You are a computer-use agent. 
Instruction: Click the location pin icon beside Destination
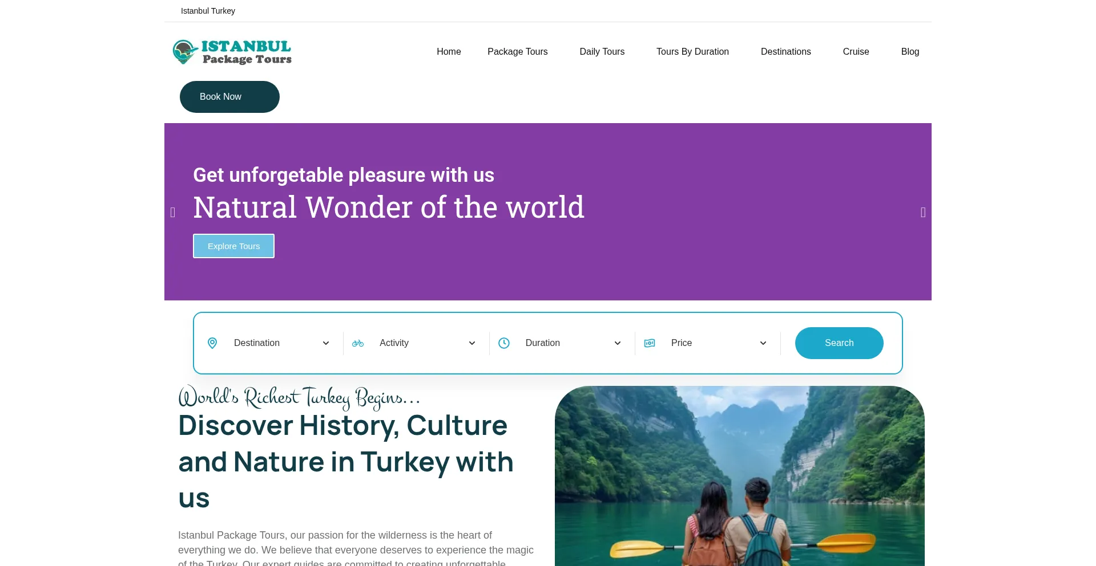click(x=212, y=343)
